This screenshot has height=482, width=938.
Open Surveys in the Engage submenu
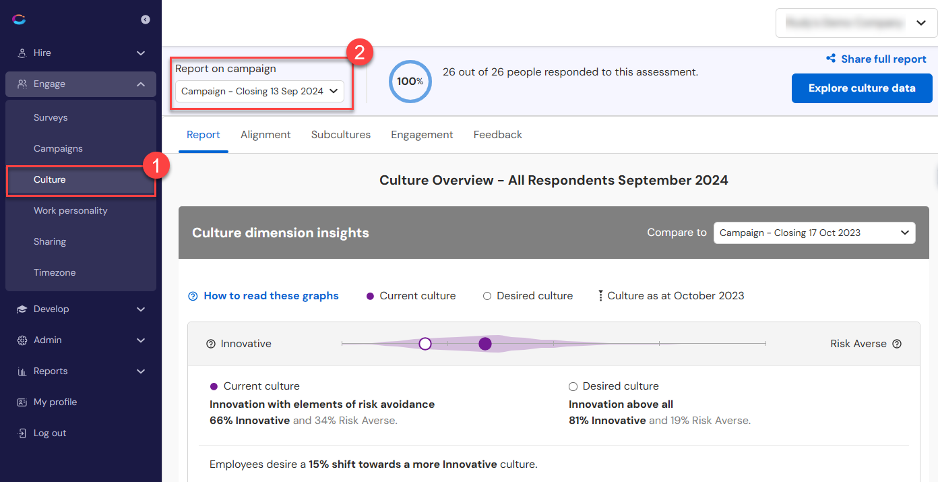point(51,117)
